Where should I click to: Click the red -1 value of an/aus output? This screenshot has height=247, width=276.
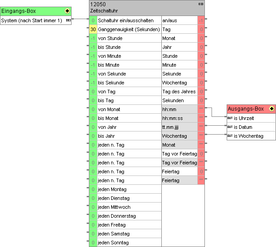201,20
